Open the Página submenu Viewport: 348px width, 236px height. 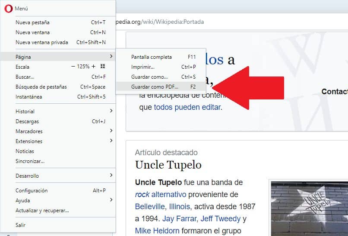58,57
